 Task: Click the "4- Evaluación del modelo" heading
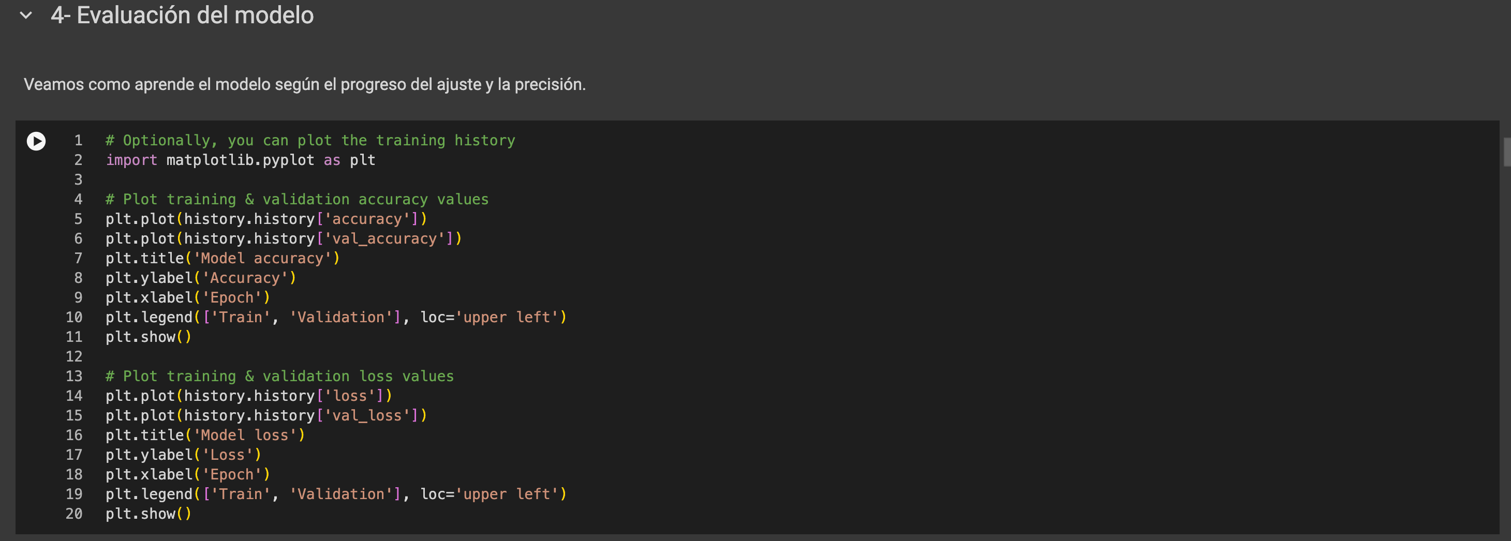pyautogui.click(x=182, y=15)
